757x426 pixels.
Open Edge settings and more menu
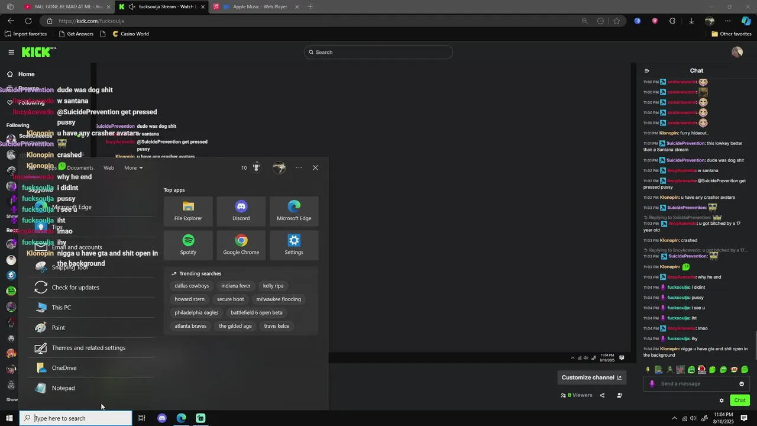click(x=728, y=21)
